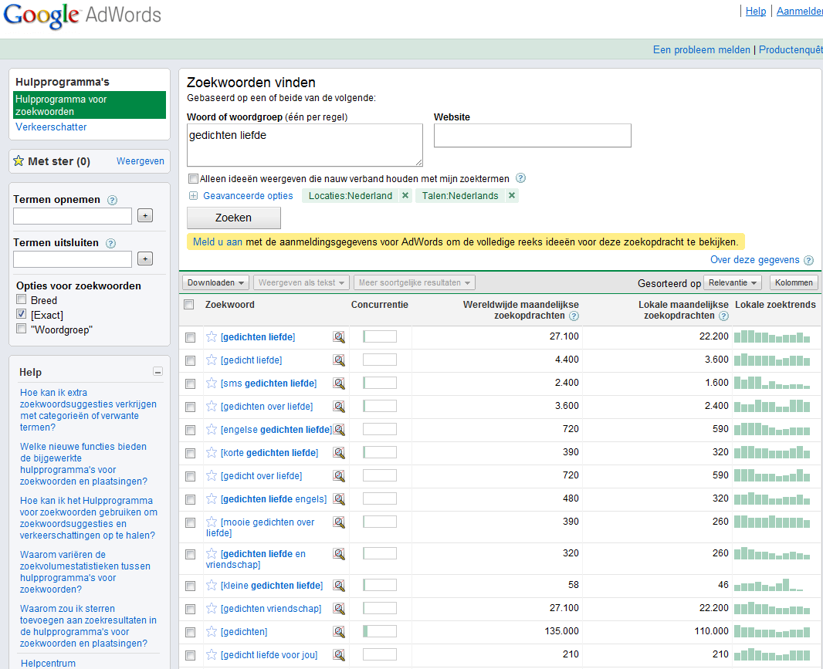Click competition bar for [sms gedichten liefde] row
This screenshot has height=669, width=823.
[380, 383]
